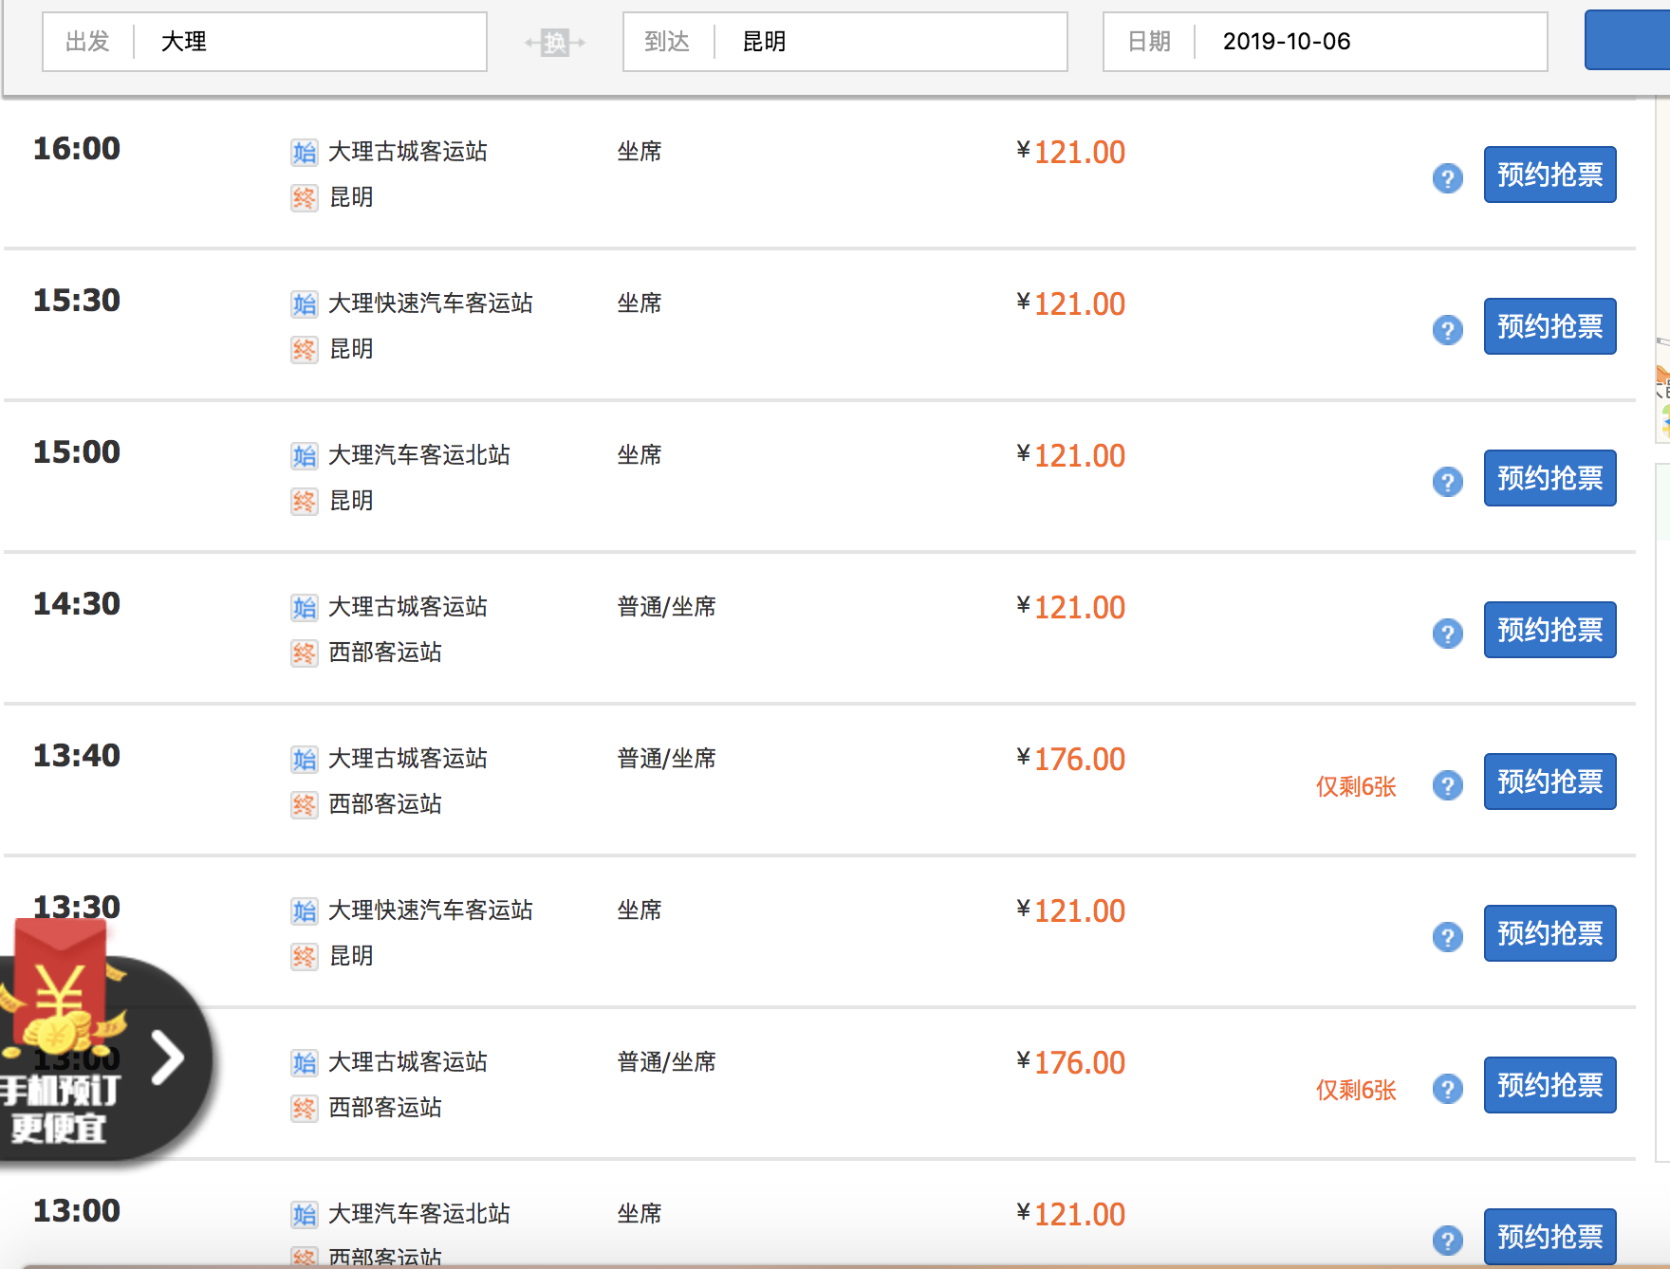Book the 13:30 bus with 预约抢票
The height and width of the screenshot is (1269, 1670).
pyautogui.click(x=1549, y=933)
